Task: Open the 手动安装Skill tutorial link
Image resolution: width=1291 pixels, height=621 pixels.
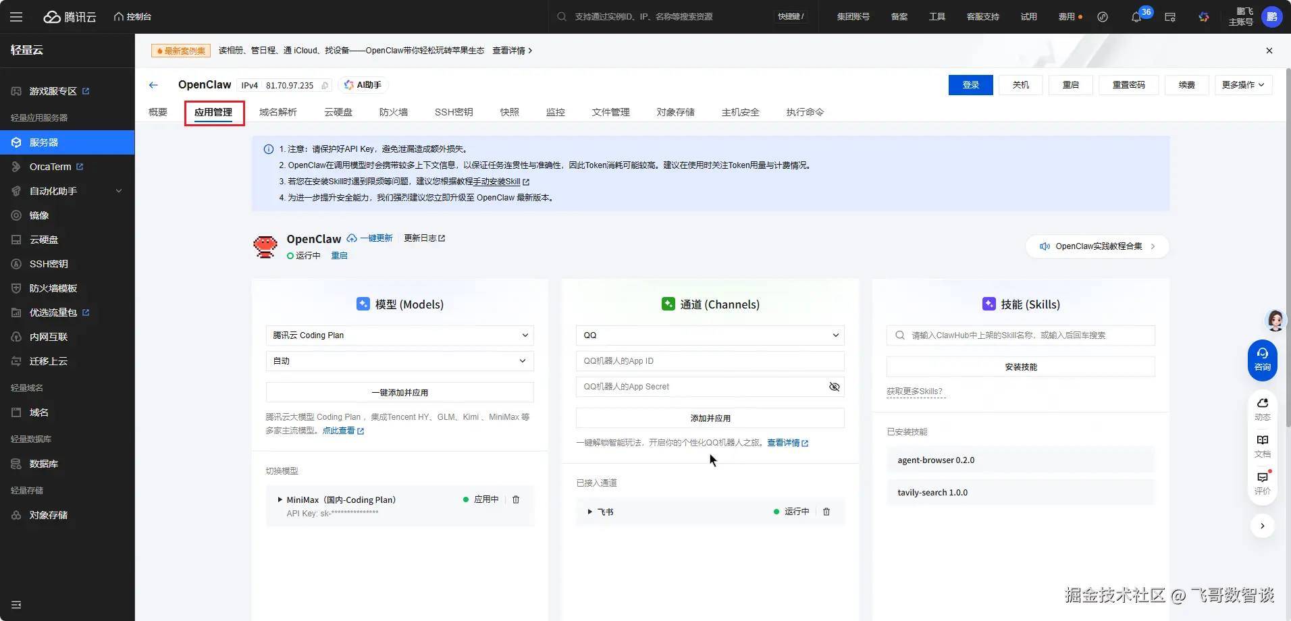Action: (501, 182)
